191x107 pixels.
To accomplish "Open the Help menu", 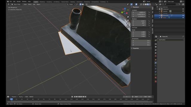I will coord(29,1).
